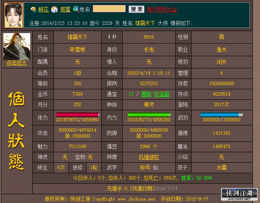This screenshot has width=260, height=203.
Task: Open the master link 风继续吹
Action: click(149, 157)
